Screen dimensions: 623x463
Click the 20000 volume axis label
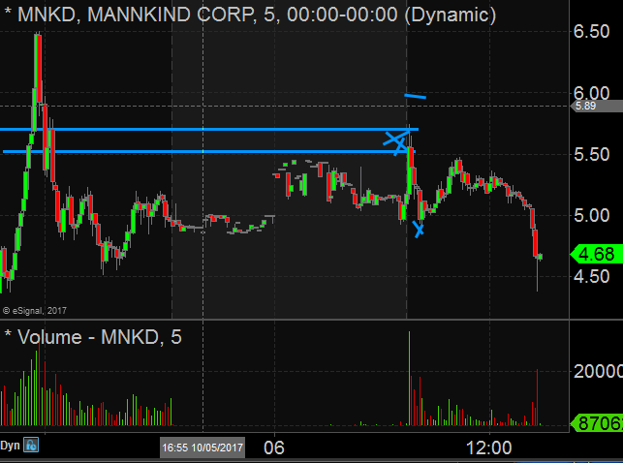click(x=598, y=371)
